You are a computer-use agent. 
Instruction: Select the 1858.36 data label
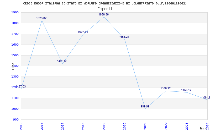tap(103, 14)
